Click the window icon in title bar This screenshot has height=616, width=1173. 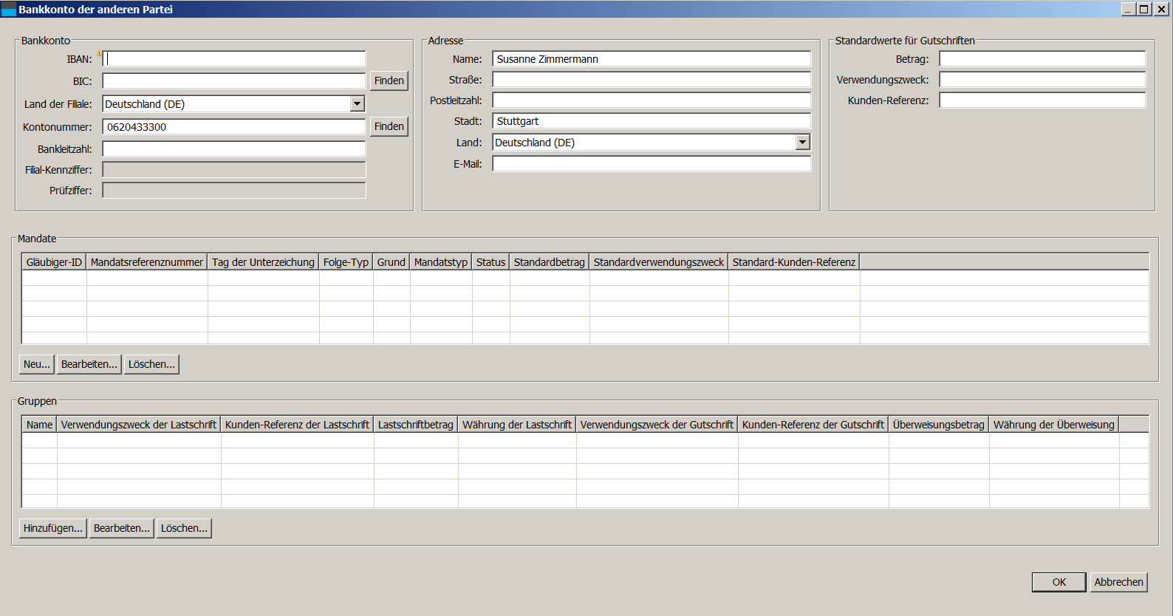click(x=9, y=10)
